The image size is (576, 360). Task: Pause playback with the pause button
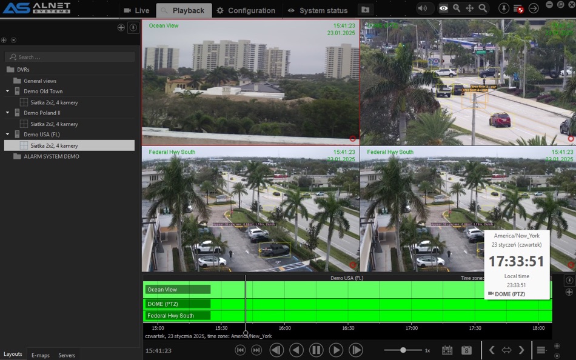click(316, 350)
